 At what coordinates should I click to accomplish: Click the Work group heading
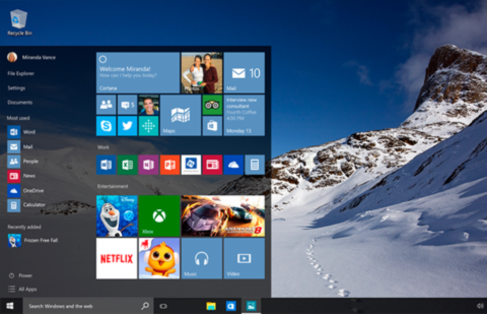pos(103,147)
